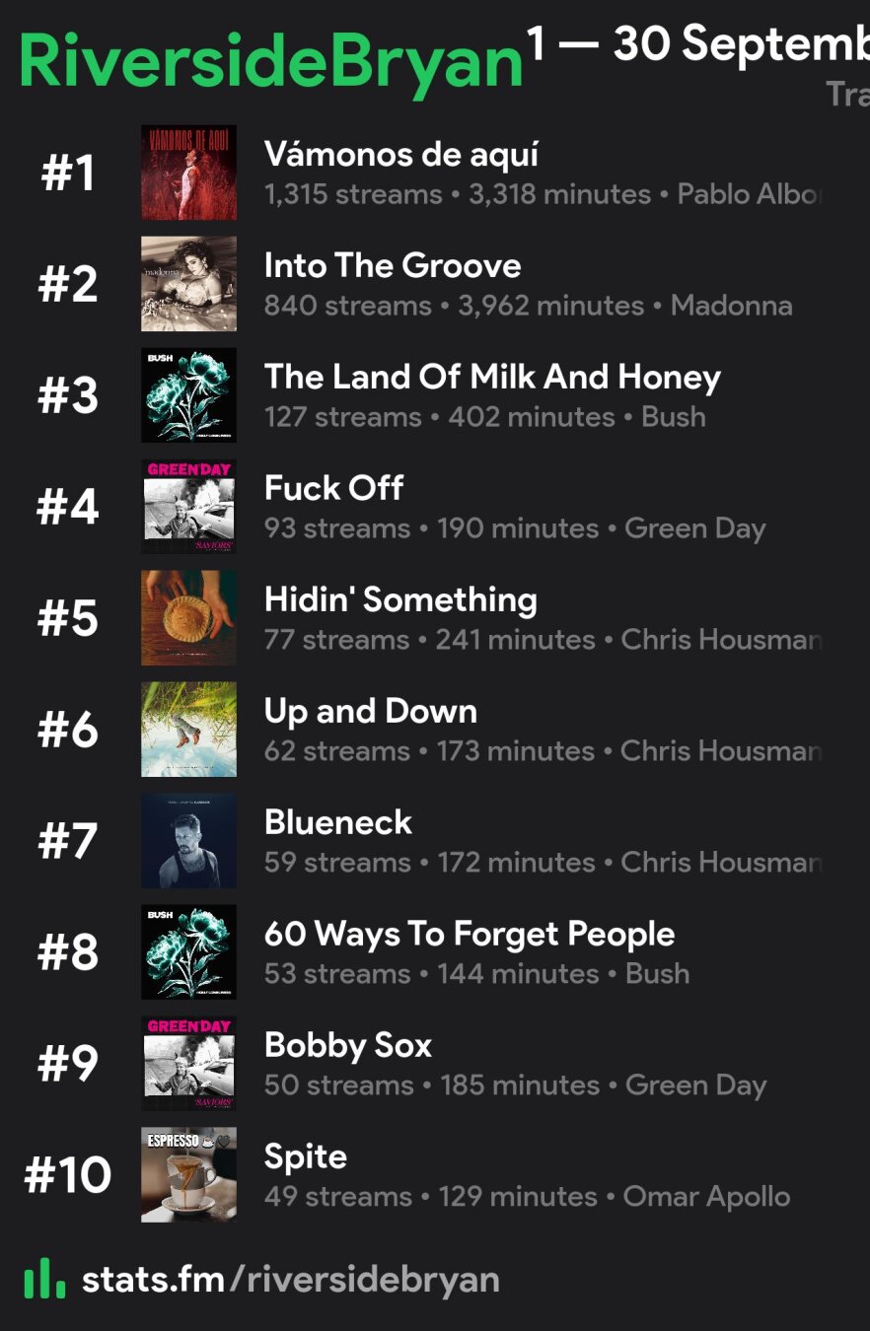Select the 1 — 30 September date range
The height and width of the screenshot is (1331, 870).
click(x=696, y=44)
